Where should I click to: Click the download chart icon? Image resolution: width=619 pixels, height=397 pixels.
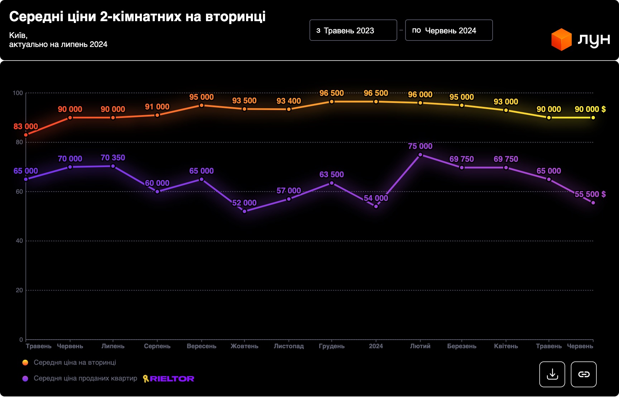tap(552, 374)
